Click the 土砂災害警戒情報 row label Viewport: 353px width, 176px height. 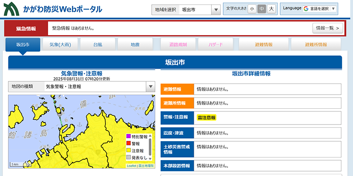click(177, 149)
